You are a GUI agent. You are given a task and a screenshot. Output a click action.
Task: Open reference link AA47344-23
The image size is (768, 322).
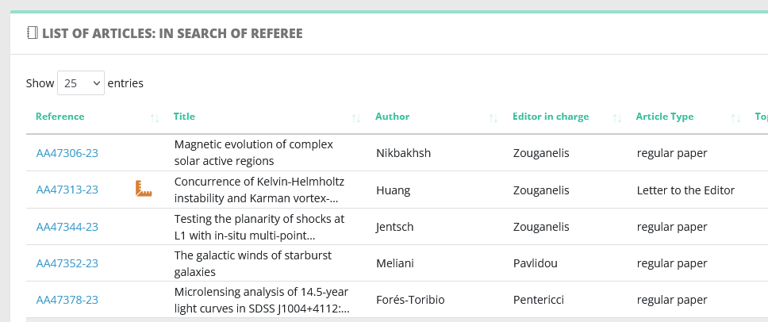(67, 227)
